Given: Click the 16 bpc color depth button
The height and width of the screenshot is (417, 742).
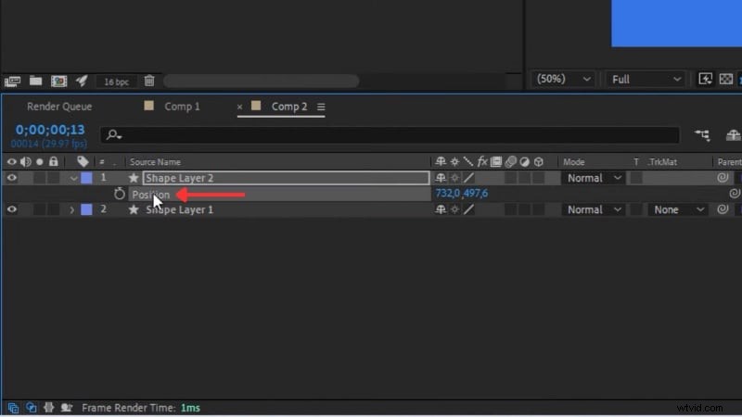Looking at the screenshot, I should pos(116,82).
